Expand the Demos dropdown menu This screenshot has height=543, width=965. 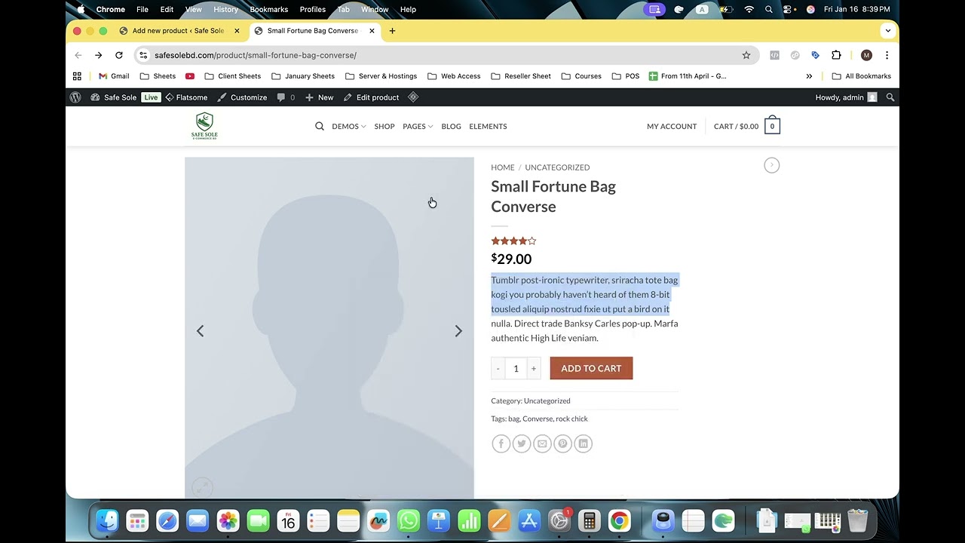click(x=348, y=127)
